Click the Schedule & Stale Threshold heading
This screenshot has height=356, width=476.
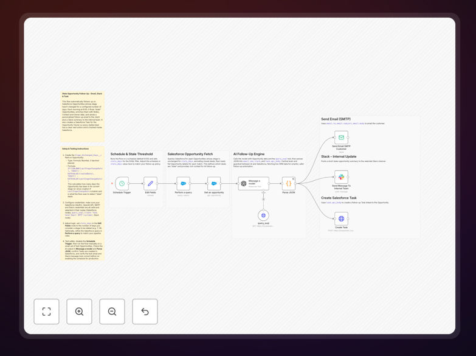pos(131,154)
